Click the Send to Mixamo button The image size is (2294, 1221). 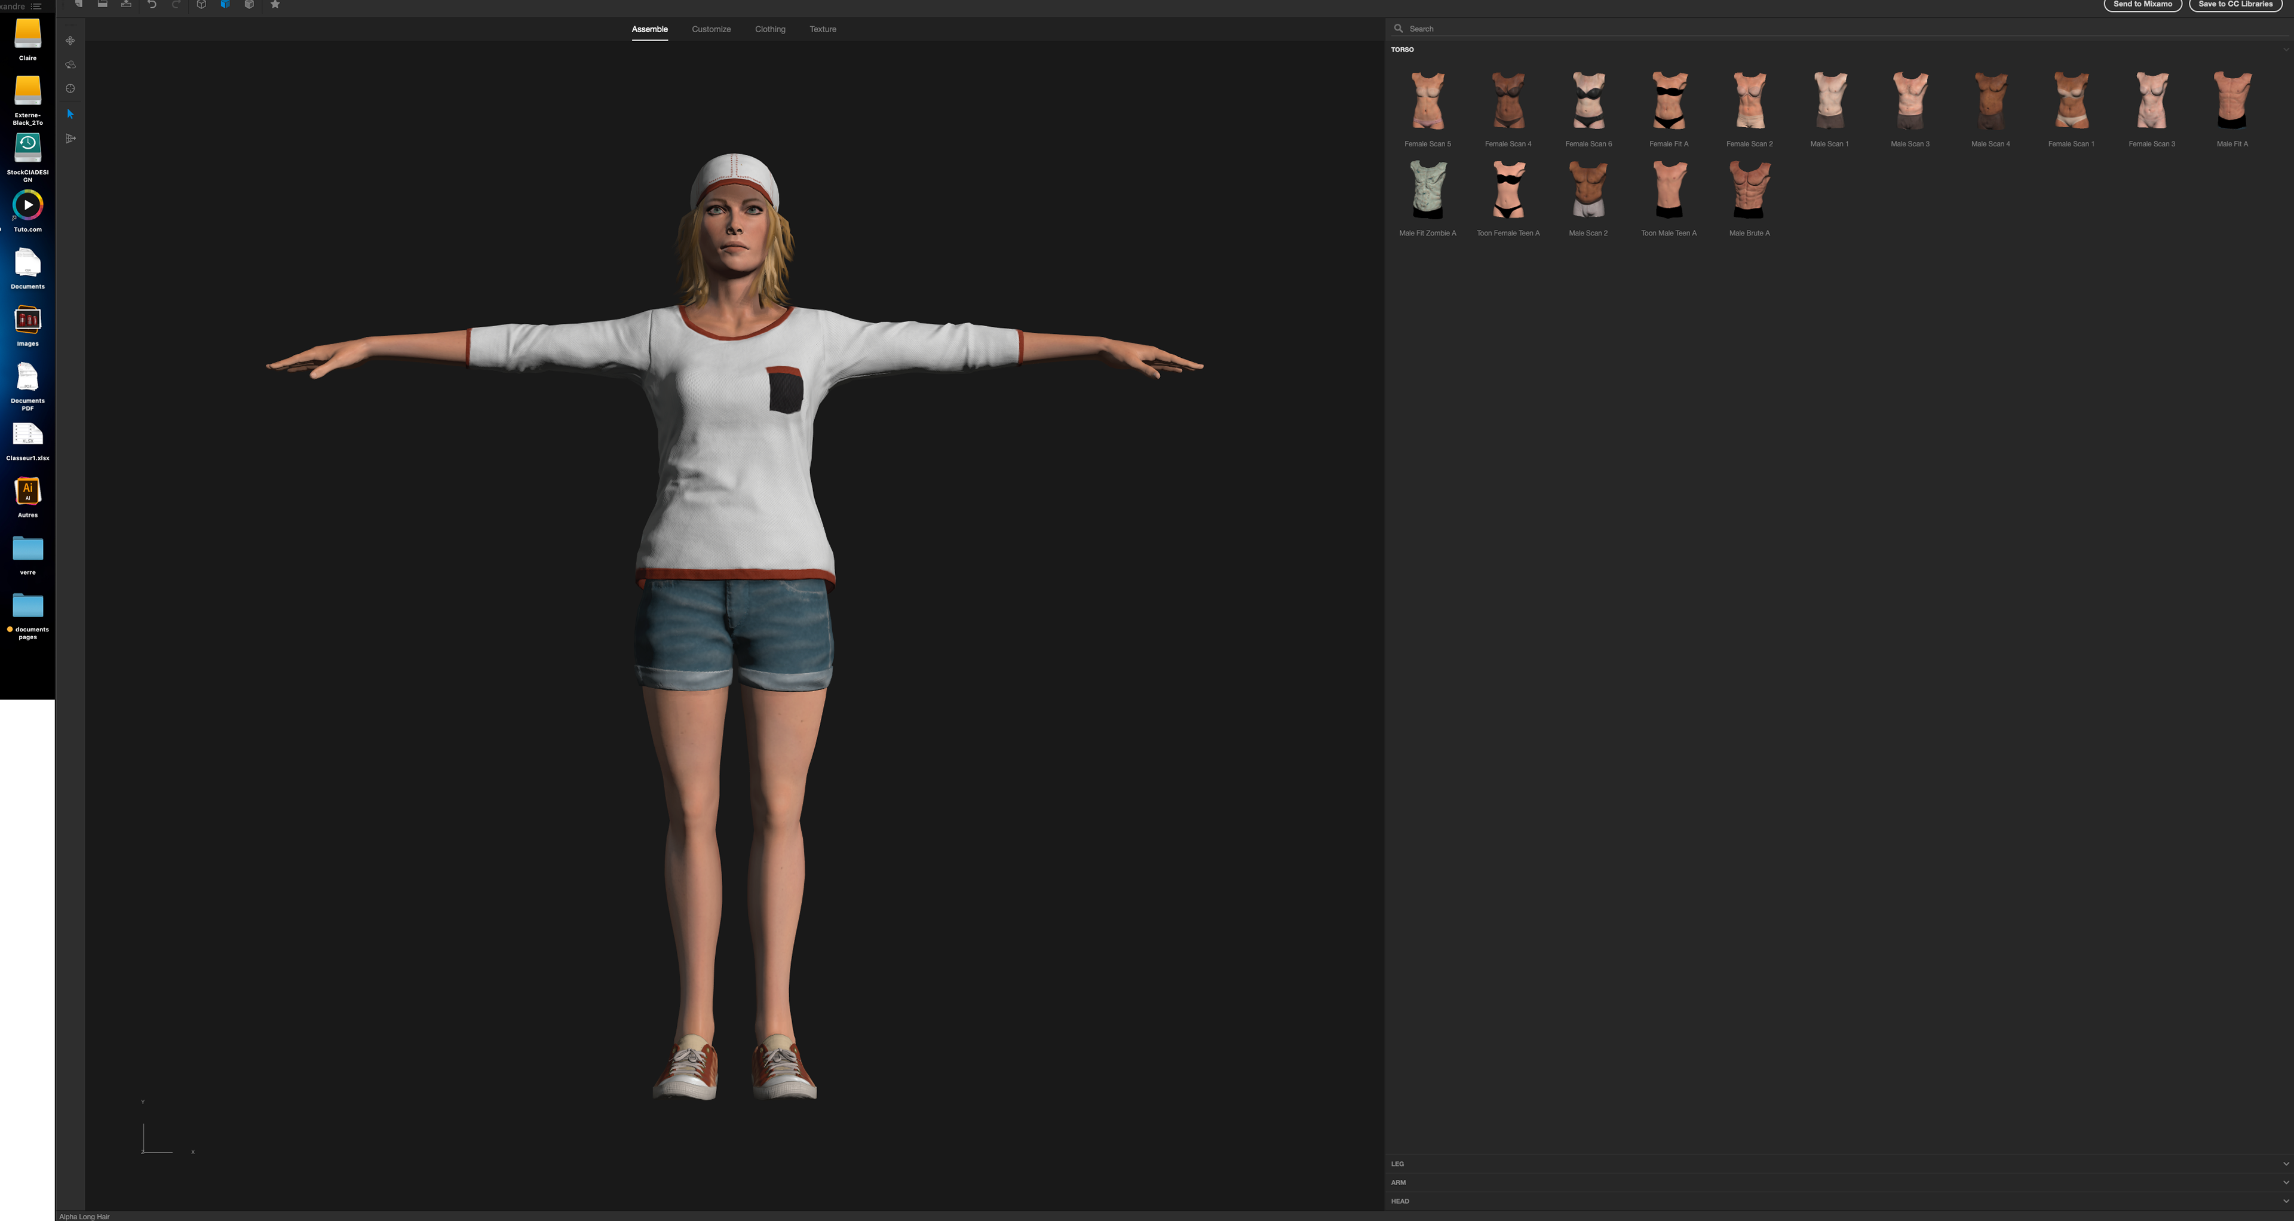(x=2143, y=4)
